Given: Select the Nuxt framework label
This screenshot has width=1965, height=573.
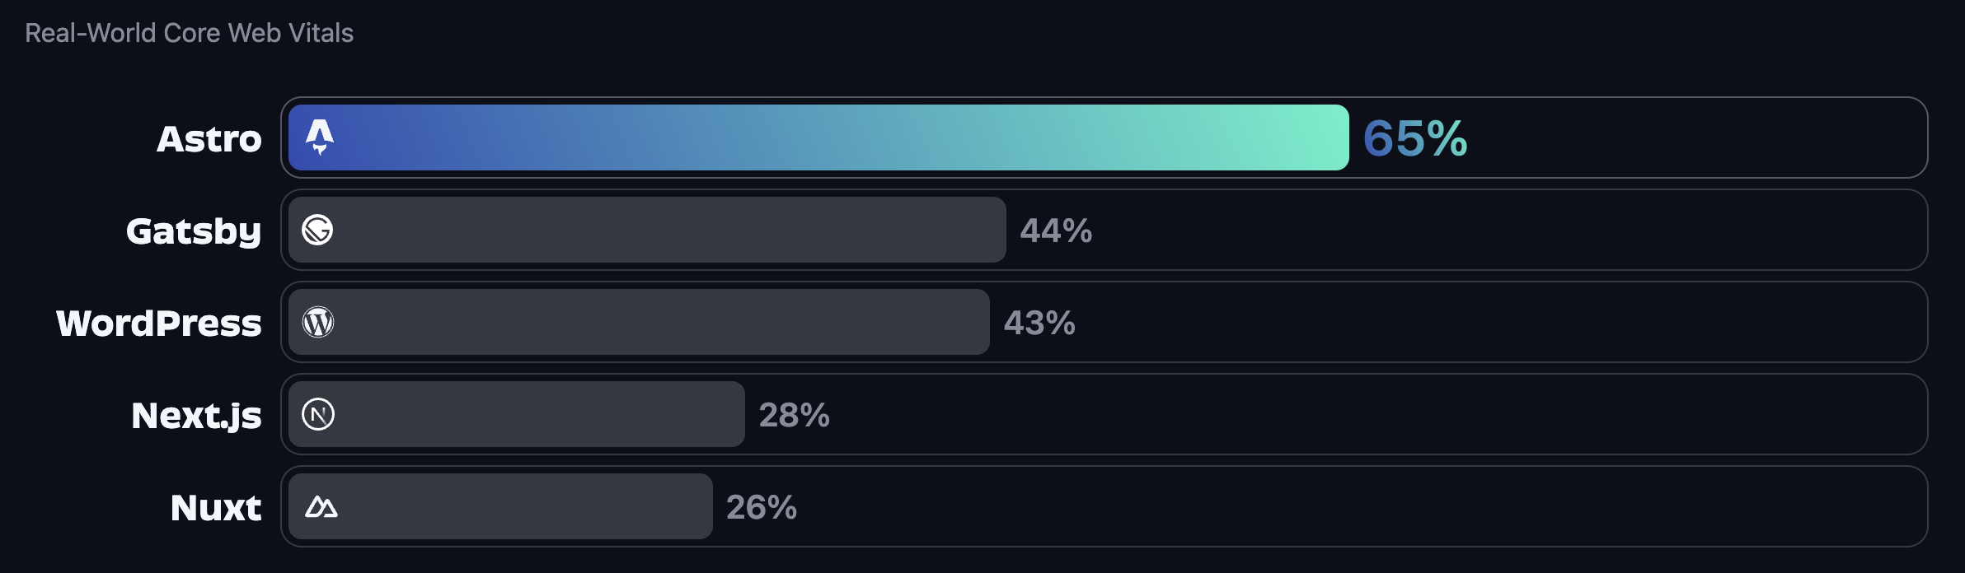Looking at the screenshot, I should (x=216, y=507).
